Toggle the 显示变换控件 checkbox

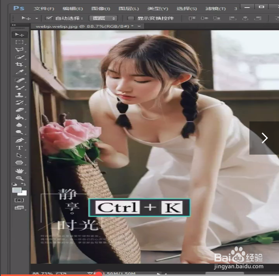point(131,18)
